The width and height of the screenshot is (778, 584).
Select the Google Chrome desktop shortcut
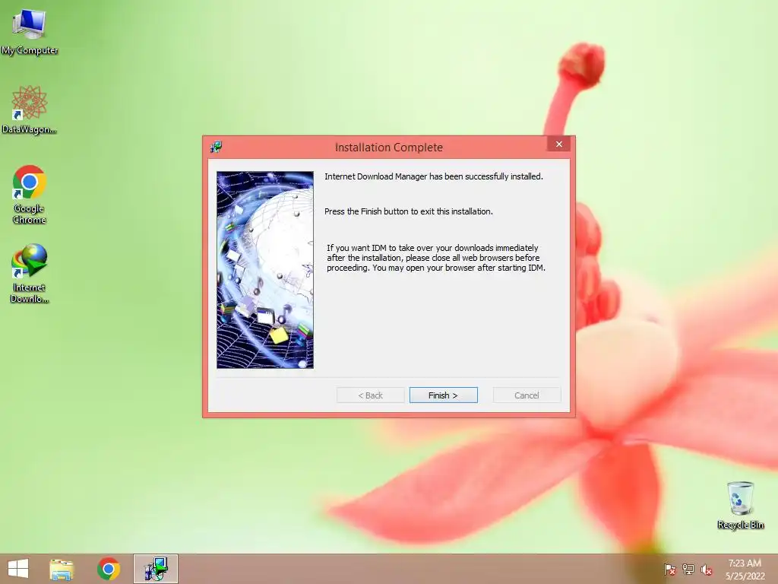30,195
